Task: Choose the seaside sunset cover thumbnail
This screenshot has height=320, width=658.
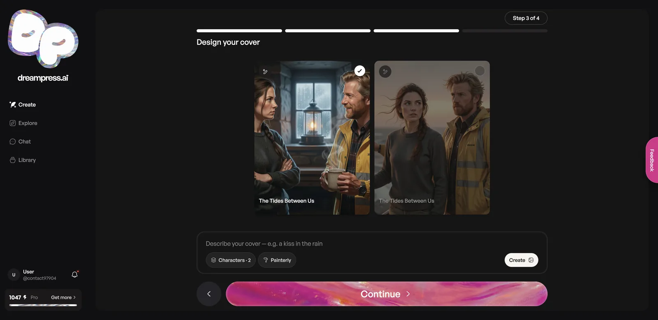Action: 432,138
